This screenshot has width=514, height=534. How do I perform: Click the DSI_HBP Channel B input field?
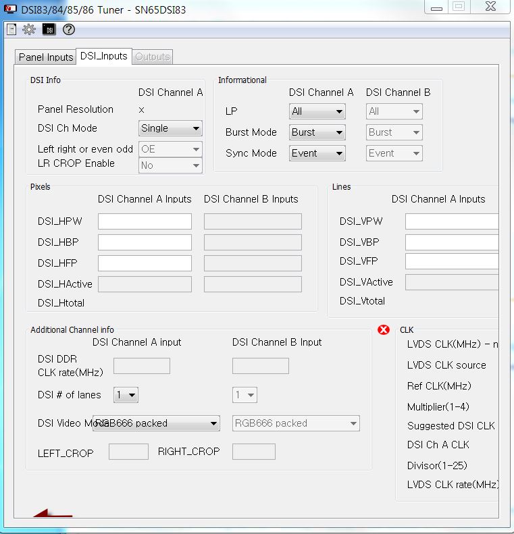[x=253, y=242]
